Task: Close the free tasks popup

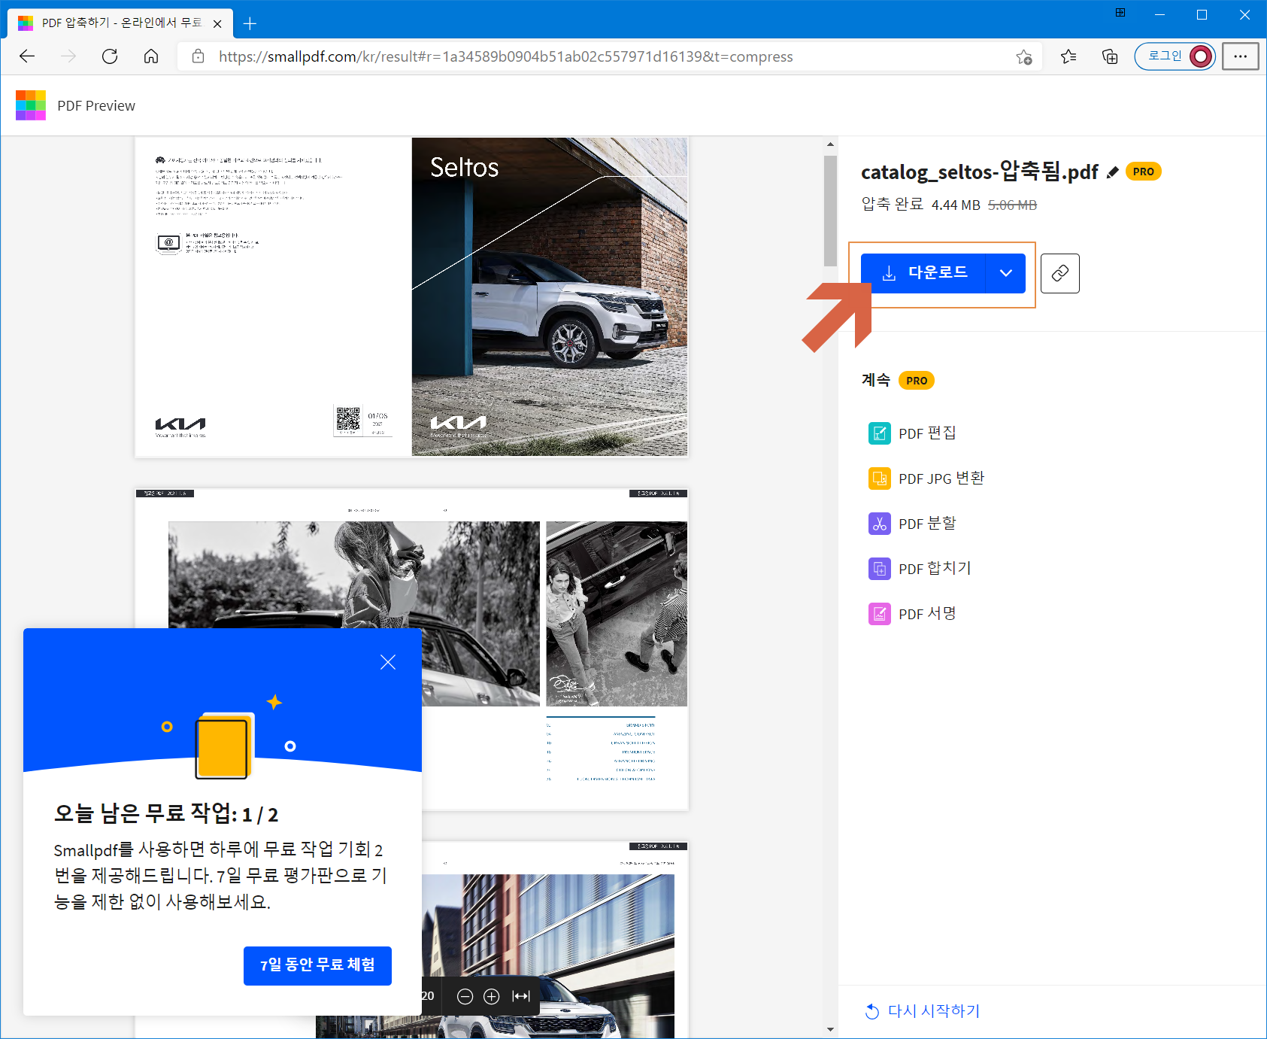Action: click(x=388, y=662)
